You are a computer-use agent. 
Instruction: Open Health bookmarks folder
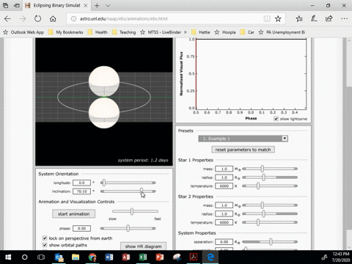98,32
